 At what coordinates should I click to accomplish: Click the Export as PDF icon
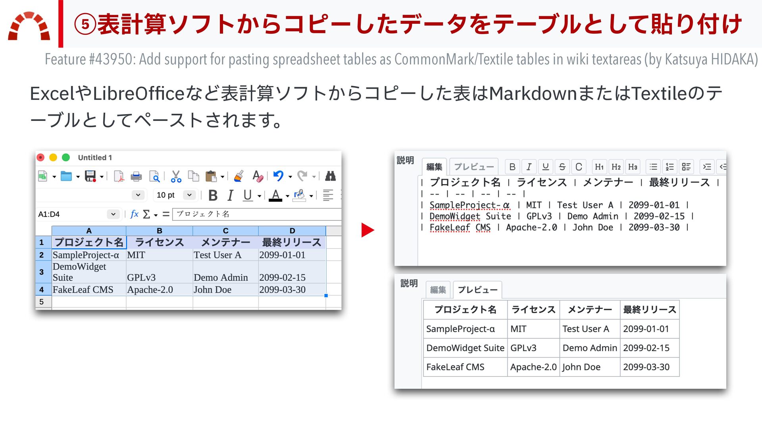point(119,176)
